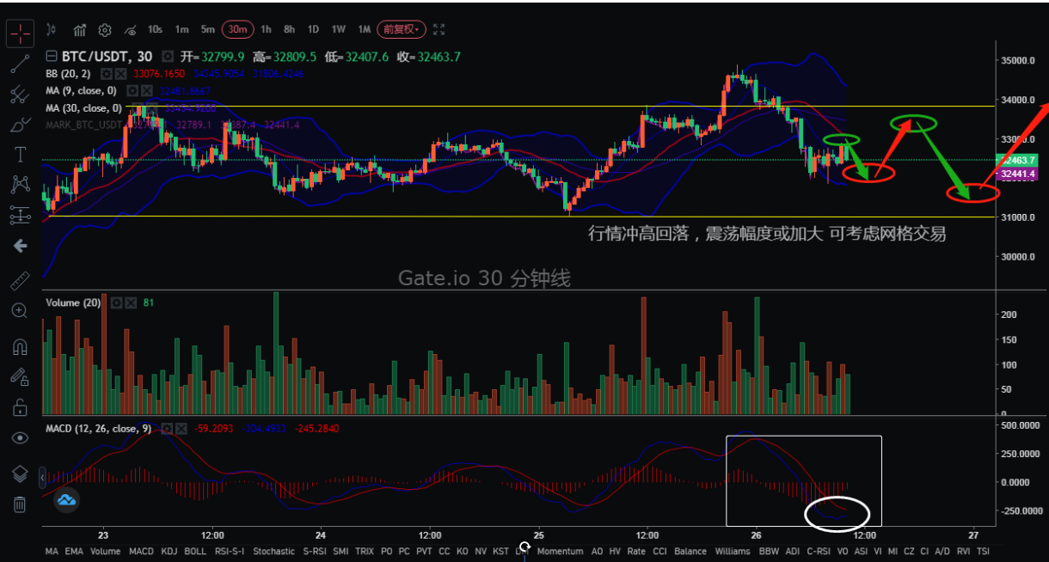The image size is (1049, 562).
Task: Select the XABCD pattern tool
Action: (x=20, y=184)
